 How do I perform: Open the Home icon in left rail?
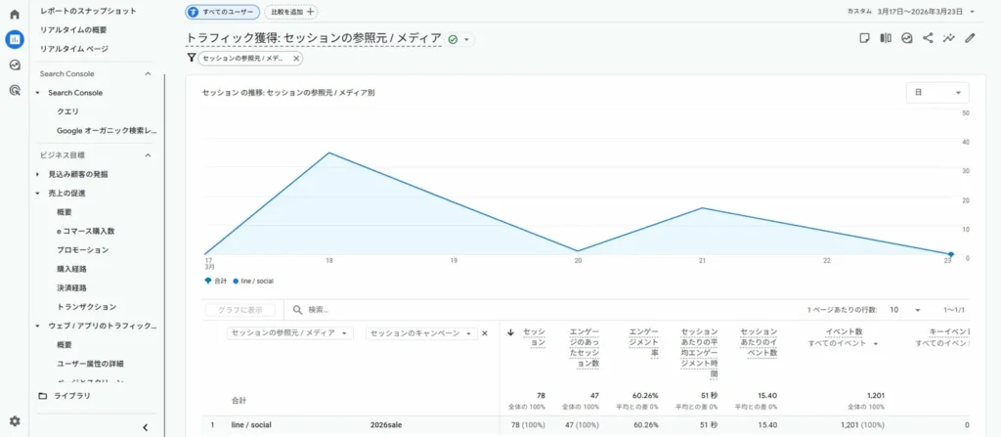point(14,15)
